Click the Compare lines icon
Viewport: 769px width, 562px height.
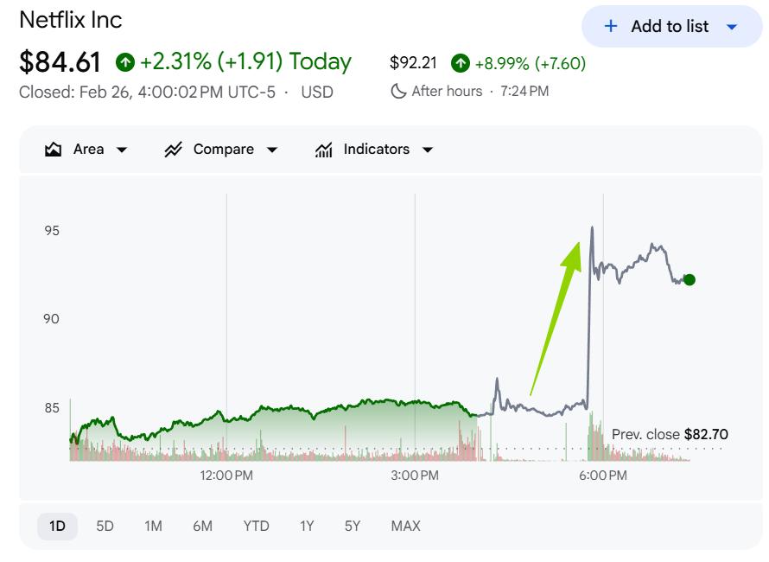tap(174, 150)
